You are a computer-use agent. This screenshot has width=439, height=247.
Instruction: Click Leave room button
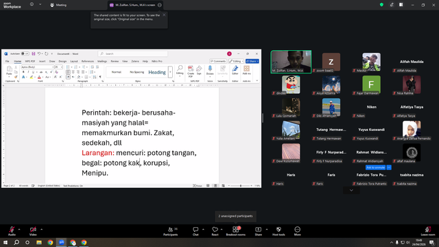[428, 231]
